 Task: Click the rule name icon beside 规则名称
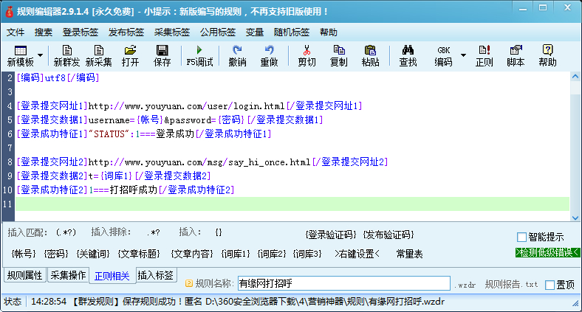[189, 283]
